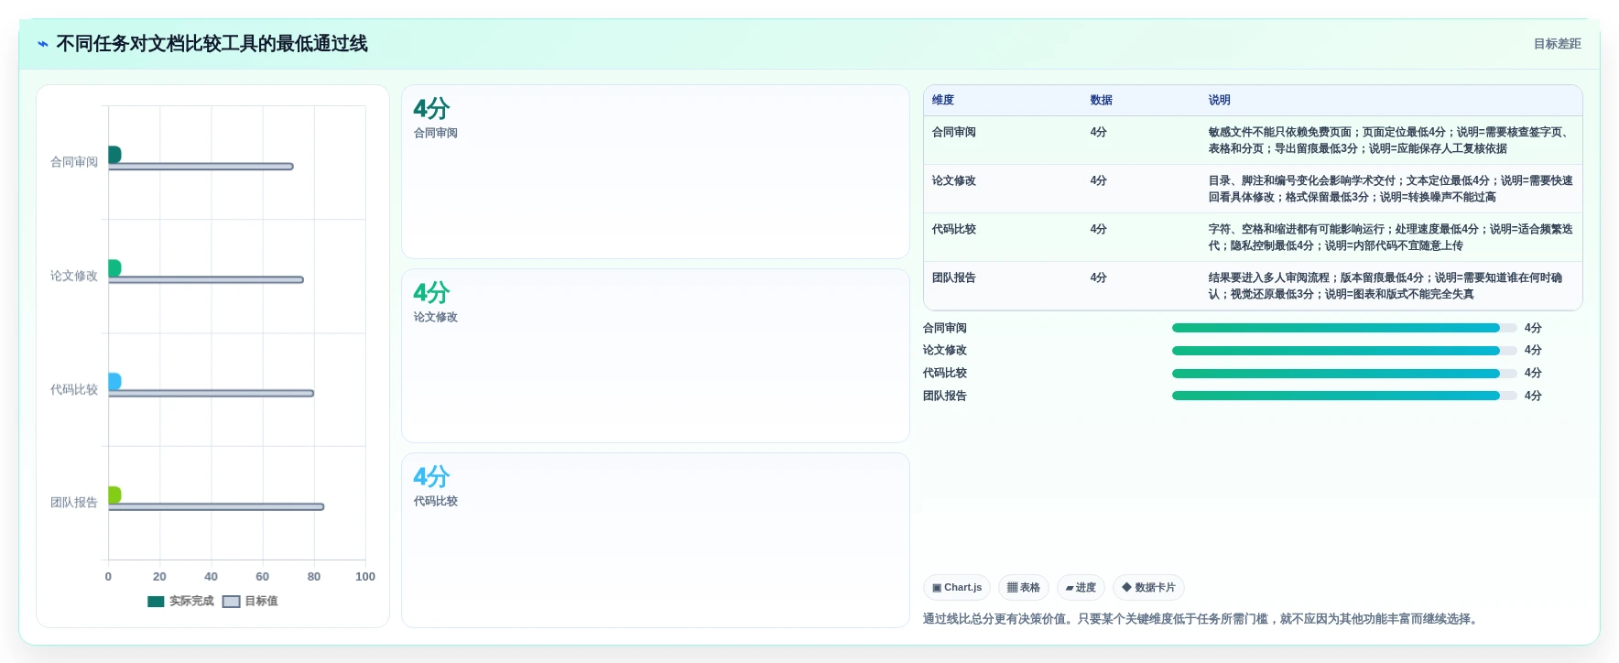
Task: Click the 说明 column header
Action: 1219,100
